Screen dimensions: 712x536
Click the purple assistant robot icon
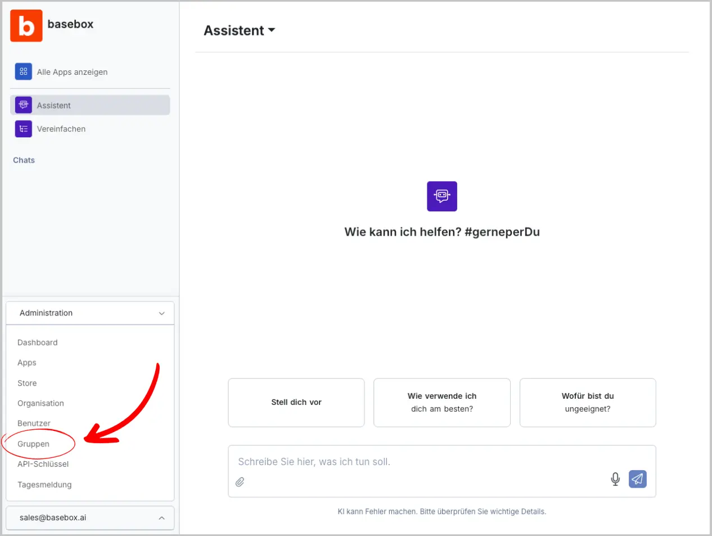pyautogui.click(x=441, y=196)
